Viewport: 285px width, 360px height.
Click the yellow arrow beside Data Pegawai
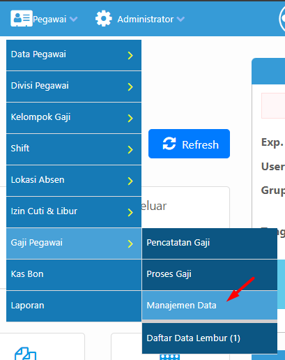[x=130, y=55]
